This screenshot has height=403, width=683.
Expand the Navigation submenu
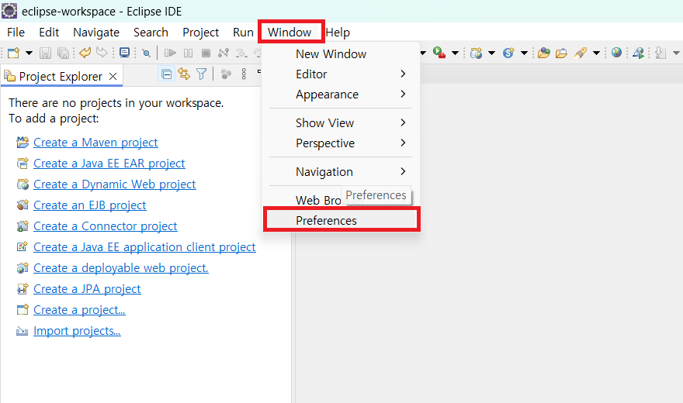pos(341,172)
